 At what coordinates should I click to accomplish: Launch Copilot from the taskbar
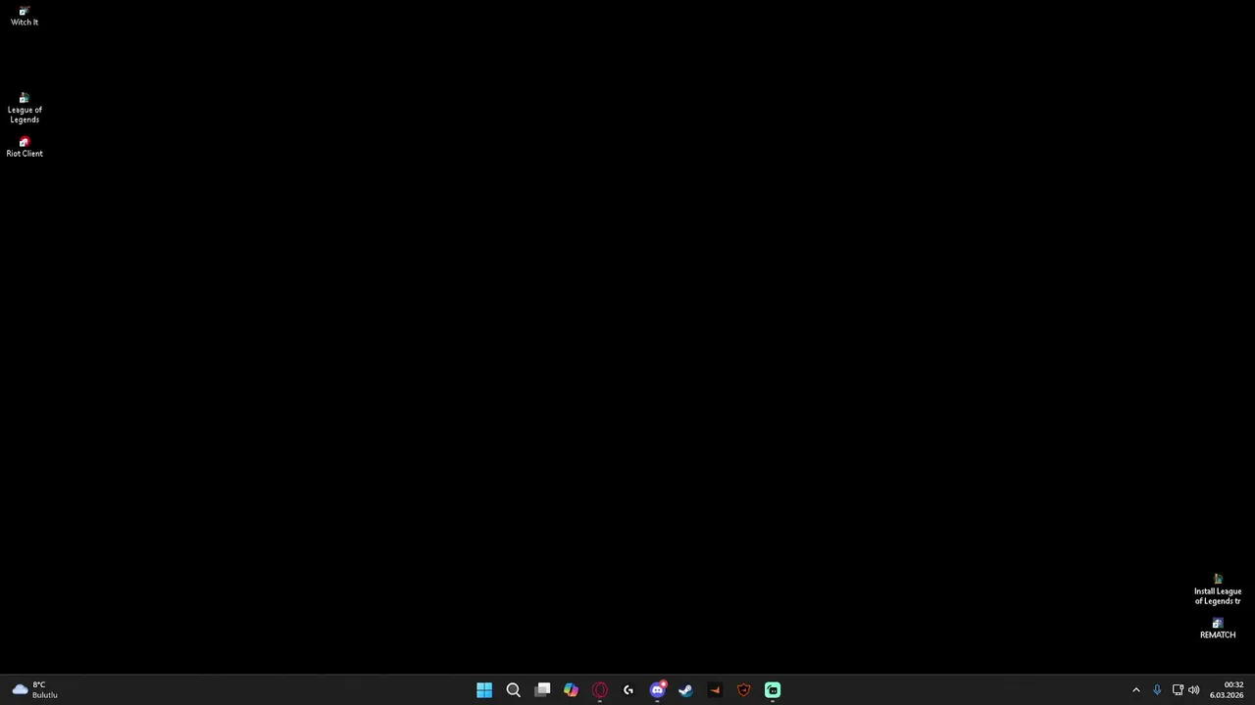tap(571, 690)
